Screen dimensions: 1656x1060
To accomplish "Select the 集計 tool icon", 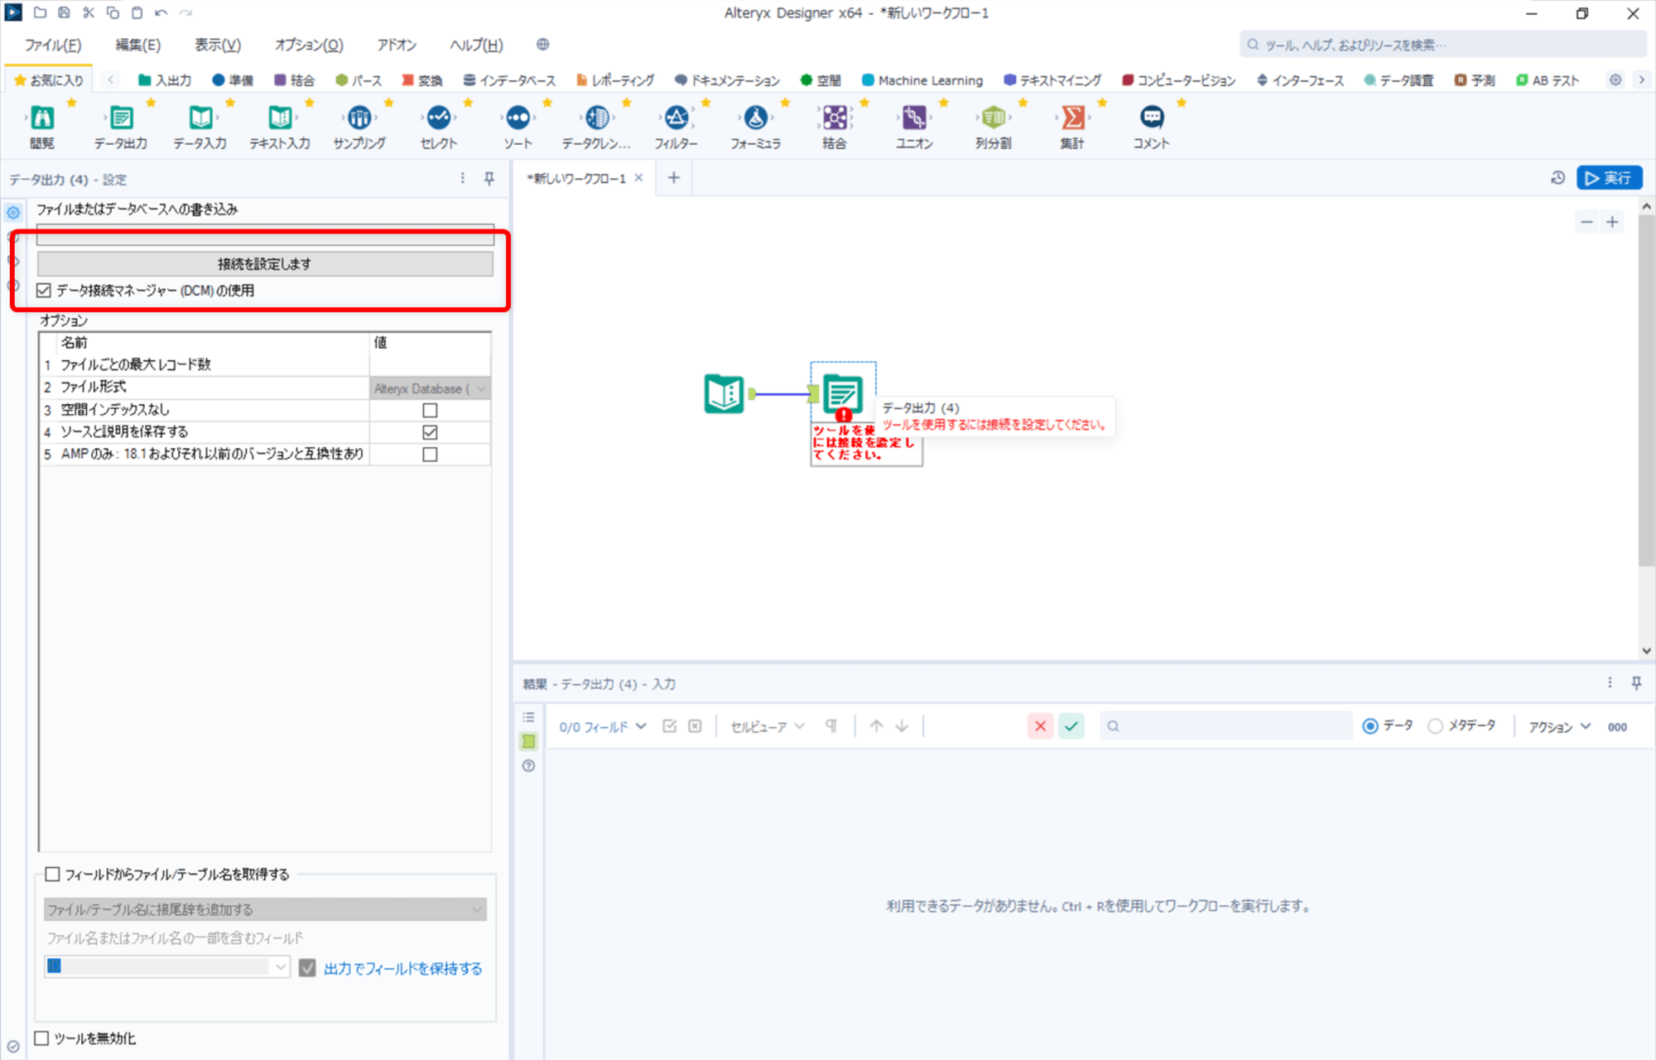I will point(1072,118).
